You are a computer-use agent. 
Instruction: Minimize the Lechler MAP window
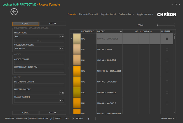[172, 5]
